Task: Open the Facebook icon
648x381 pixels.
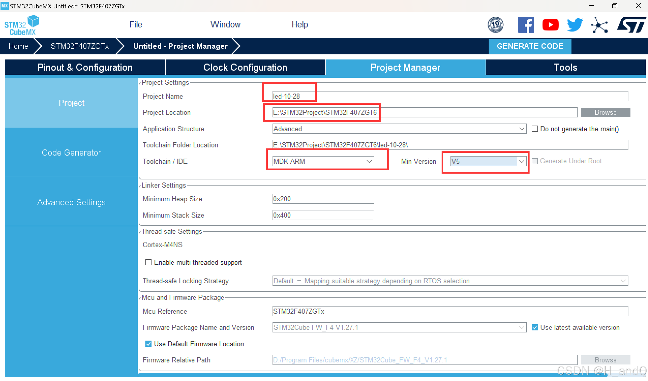Action: coord(526,25)
